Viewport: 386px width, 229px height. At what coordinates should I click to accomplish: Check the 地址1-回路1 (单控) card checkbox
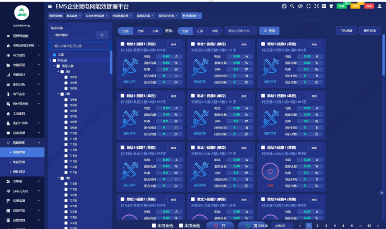[122, 44]
